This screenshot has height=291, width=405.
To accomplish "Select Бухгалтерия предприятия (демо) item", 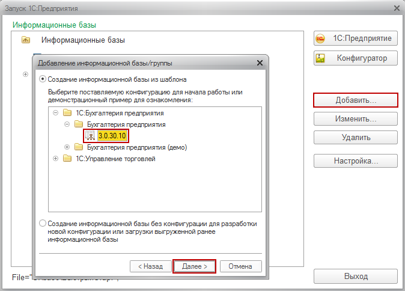I will pos(137,147).
